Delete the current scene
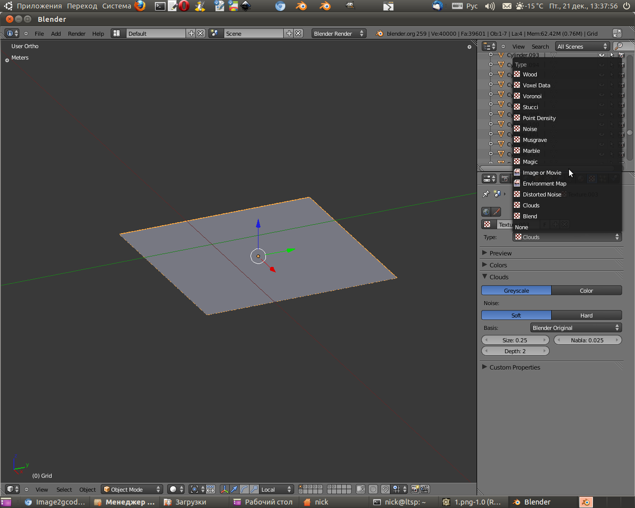This screenshot has width=635, height=508. pyautogui.click(x=298, y=33)
